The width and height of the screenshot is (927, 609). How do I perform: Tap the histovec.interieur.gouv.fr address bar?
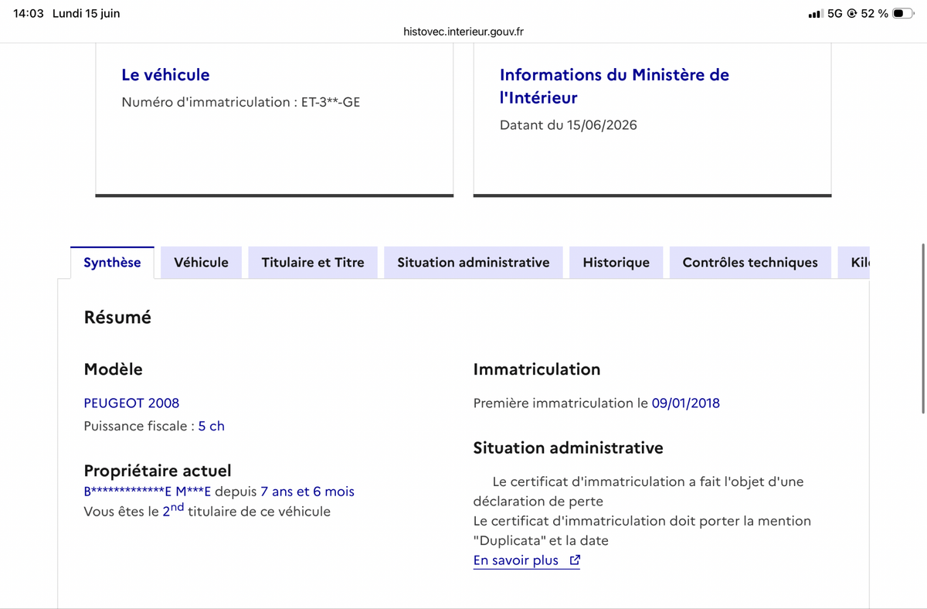pyautogui.click(x=463, y=32)
